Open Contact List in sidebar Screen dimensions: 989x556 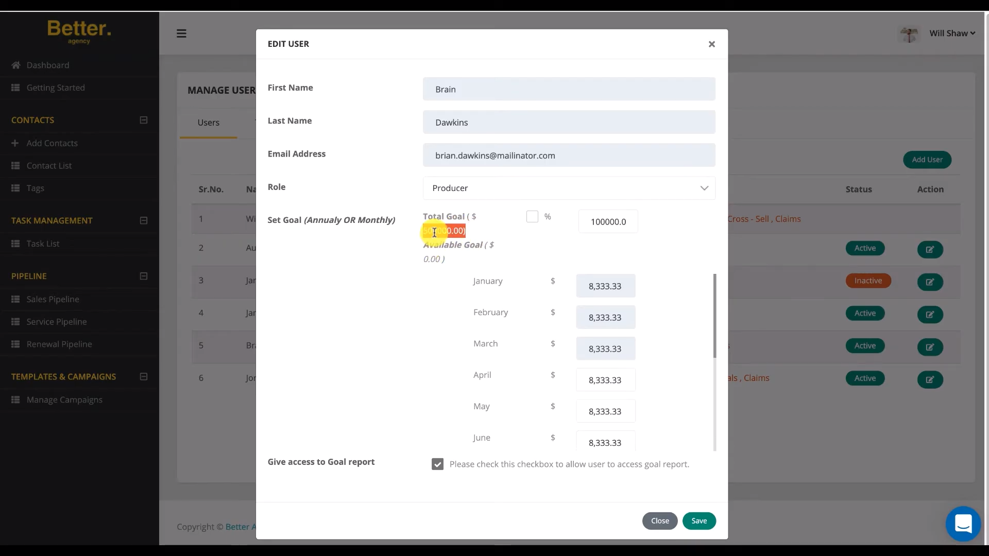(49, 166)
